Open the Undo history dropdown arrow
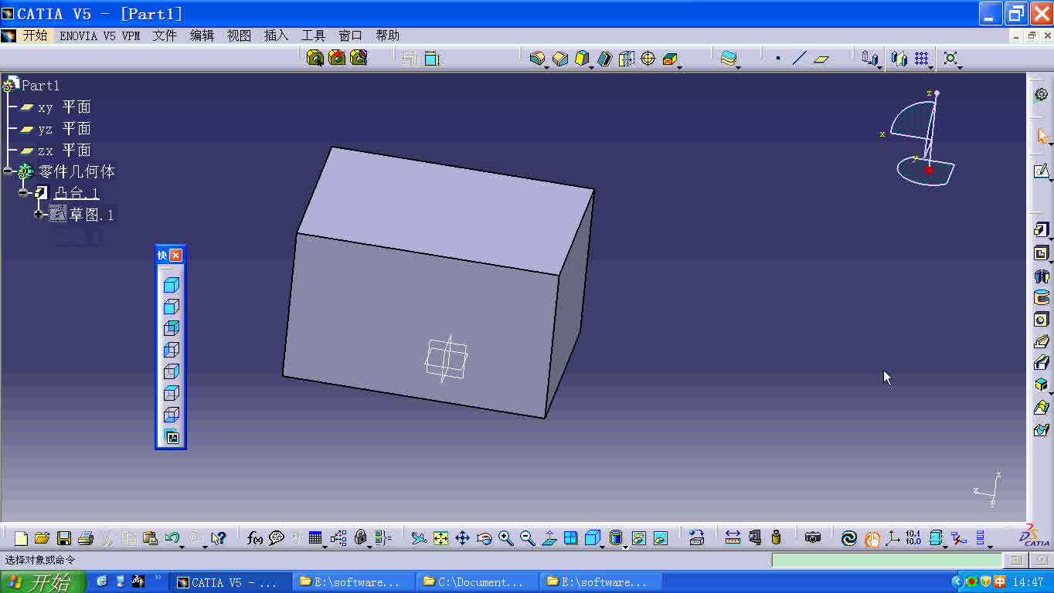Screen dimensions: 1054x593 (182, 544)
